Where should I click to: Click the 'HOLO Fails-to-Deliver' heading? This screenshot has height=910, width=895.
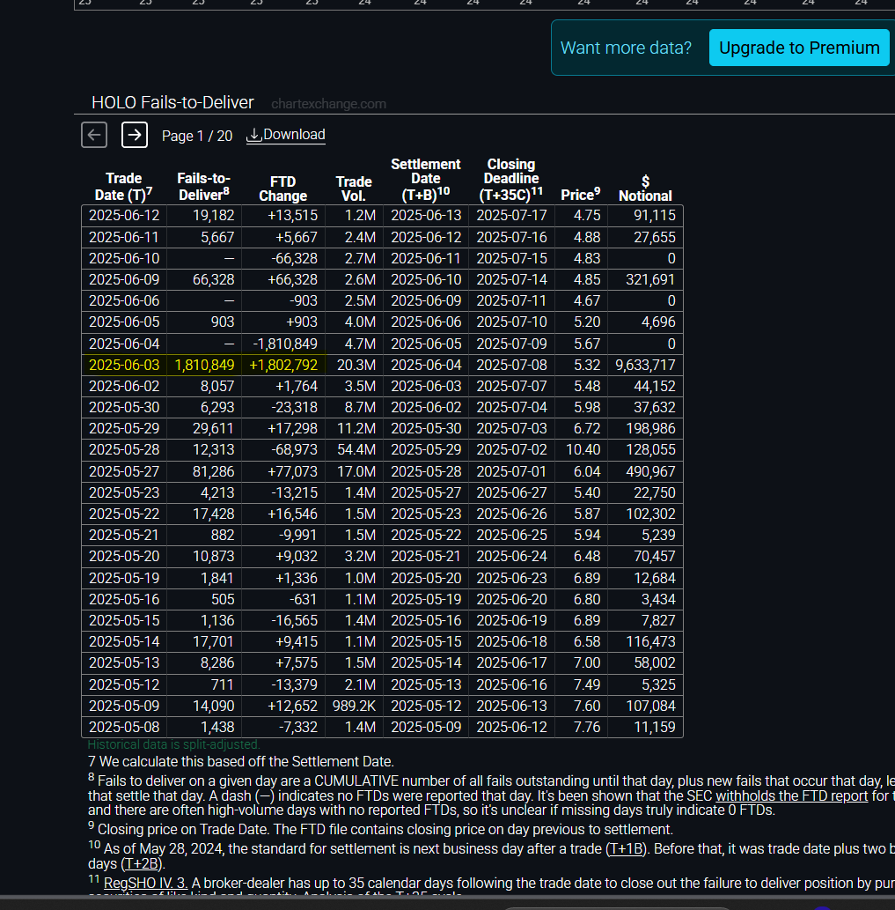[172, 103]
